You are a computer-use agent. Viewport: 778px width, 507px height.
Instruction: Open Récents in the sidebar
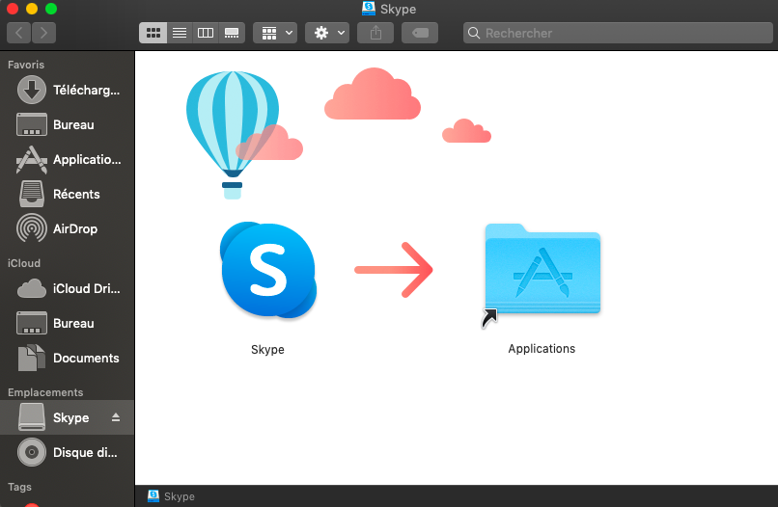click(x=67, y=195)
